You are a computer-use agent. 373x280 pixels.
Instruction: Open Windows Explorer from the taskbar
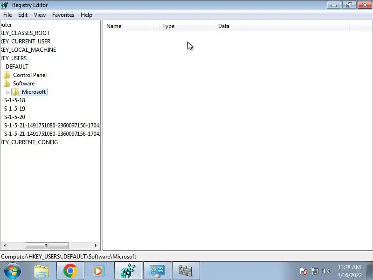pyautogui.click(x=41, y=271)
